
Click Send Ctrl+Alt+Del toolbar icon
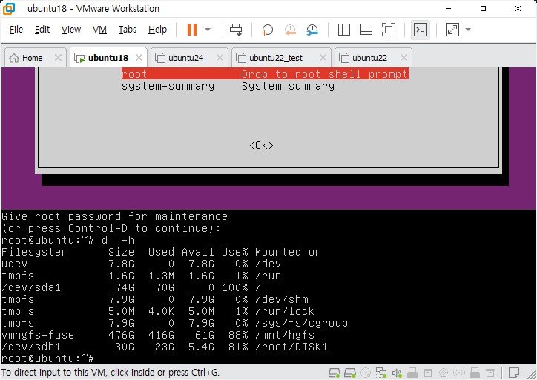point(236,30)
